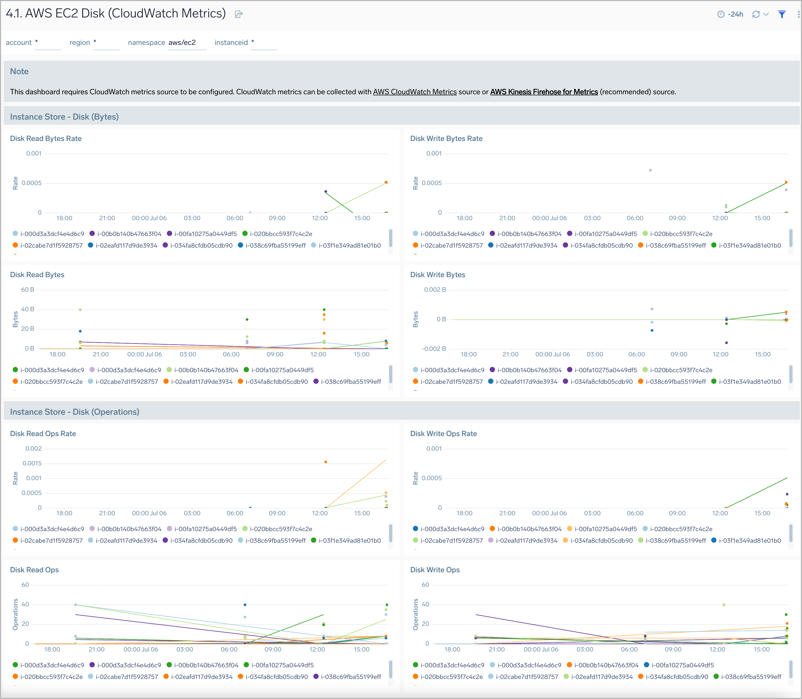Image resolution: width=802 pixels, height=699 pixels.
Task: Click the account filter input field
Action: [x=48, y=42]
